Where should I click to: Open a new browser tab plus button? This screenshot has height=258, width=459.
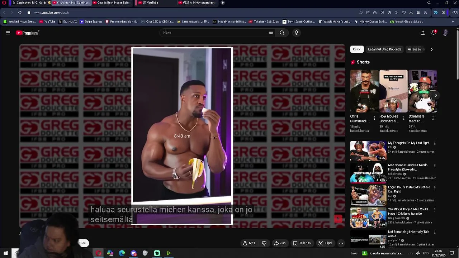coord(223,3)
